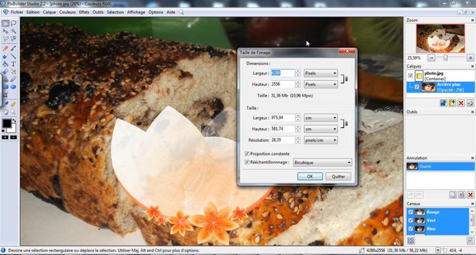This screenshot has height=255, width=476.
Task: Toggle Bleu channel checkbox
Action: (x=410, y=229)
